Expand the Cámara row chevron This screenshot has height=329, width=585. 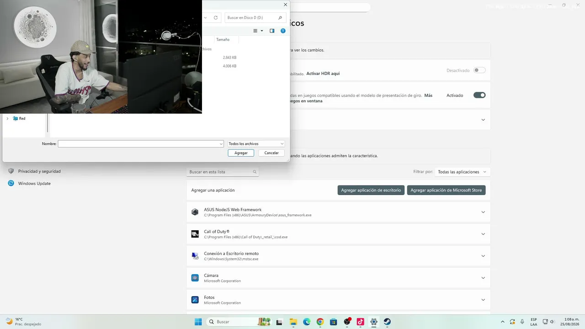(483, 278)
